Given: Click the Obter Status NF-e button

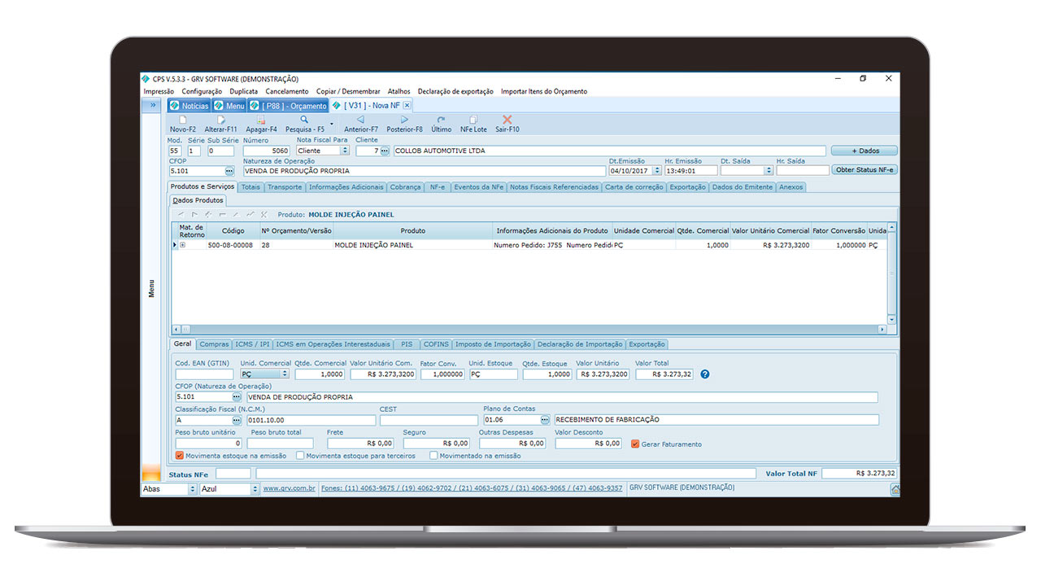Looking at the screenshot, I should tap(865, 170).
